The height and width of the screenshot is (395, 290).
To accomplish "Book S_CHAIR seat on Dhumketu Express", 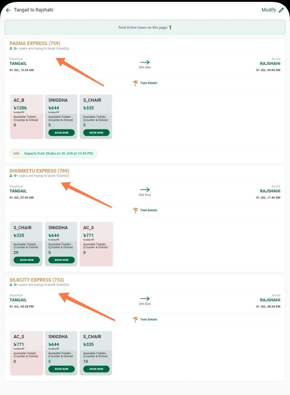I will point(27,260).
